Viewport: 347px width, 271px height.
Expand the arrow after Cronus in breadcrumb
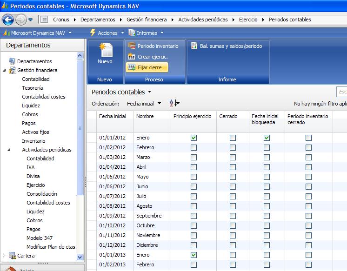75,20
